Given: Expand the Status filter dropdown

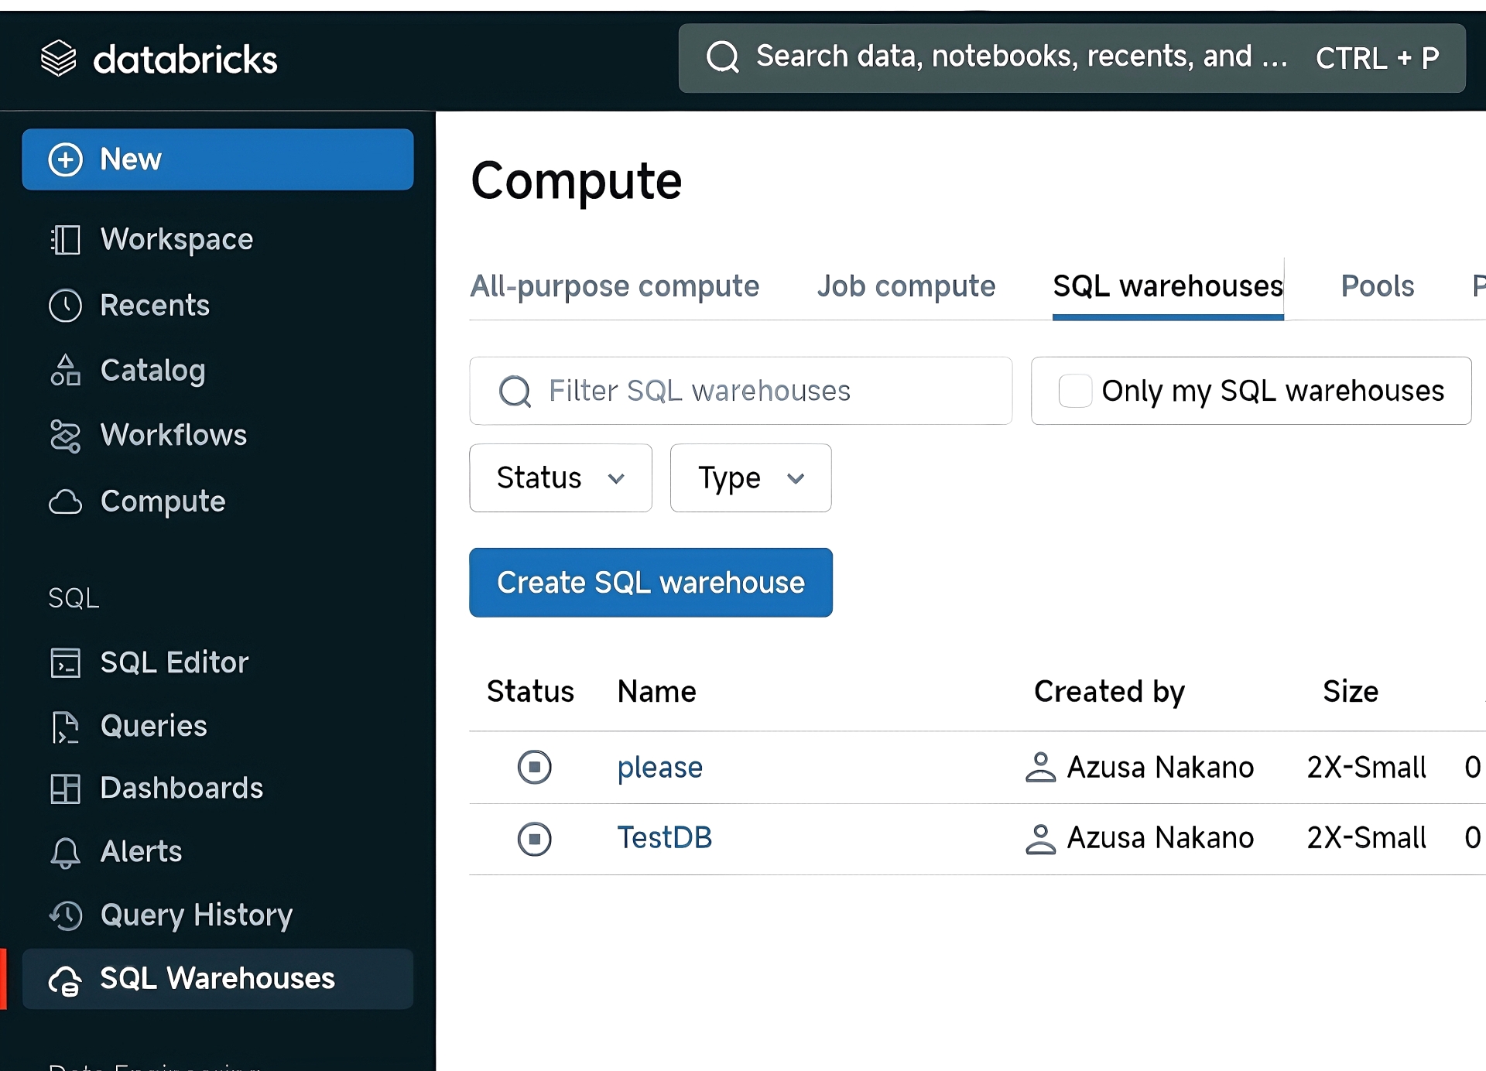Looking at the screenshot, I should (560, 477).
